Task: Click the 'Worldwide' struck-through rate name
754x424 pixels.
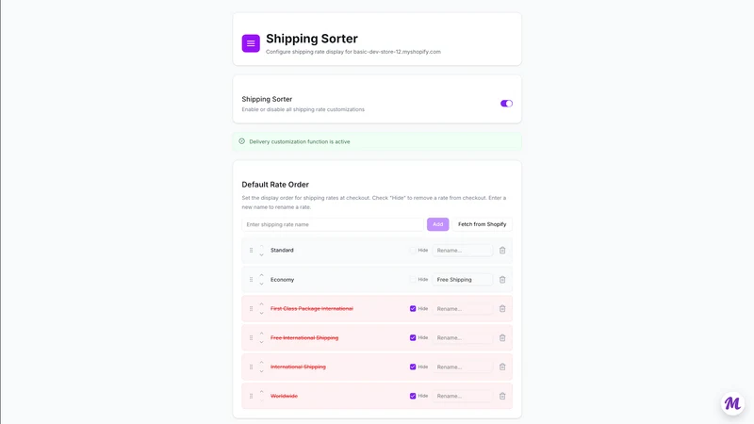Action: click(285, 396)
